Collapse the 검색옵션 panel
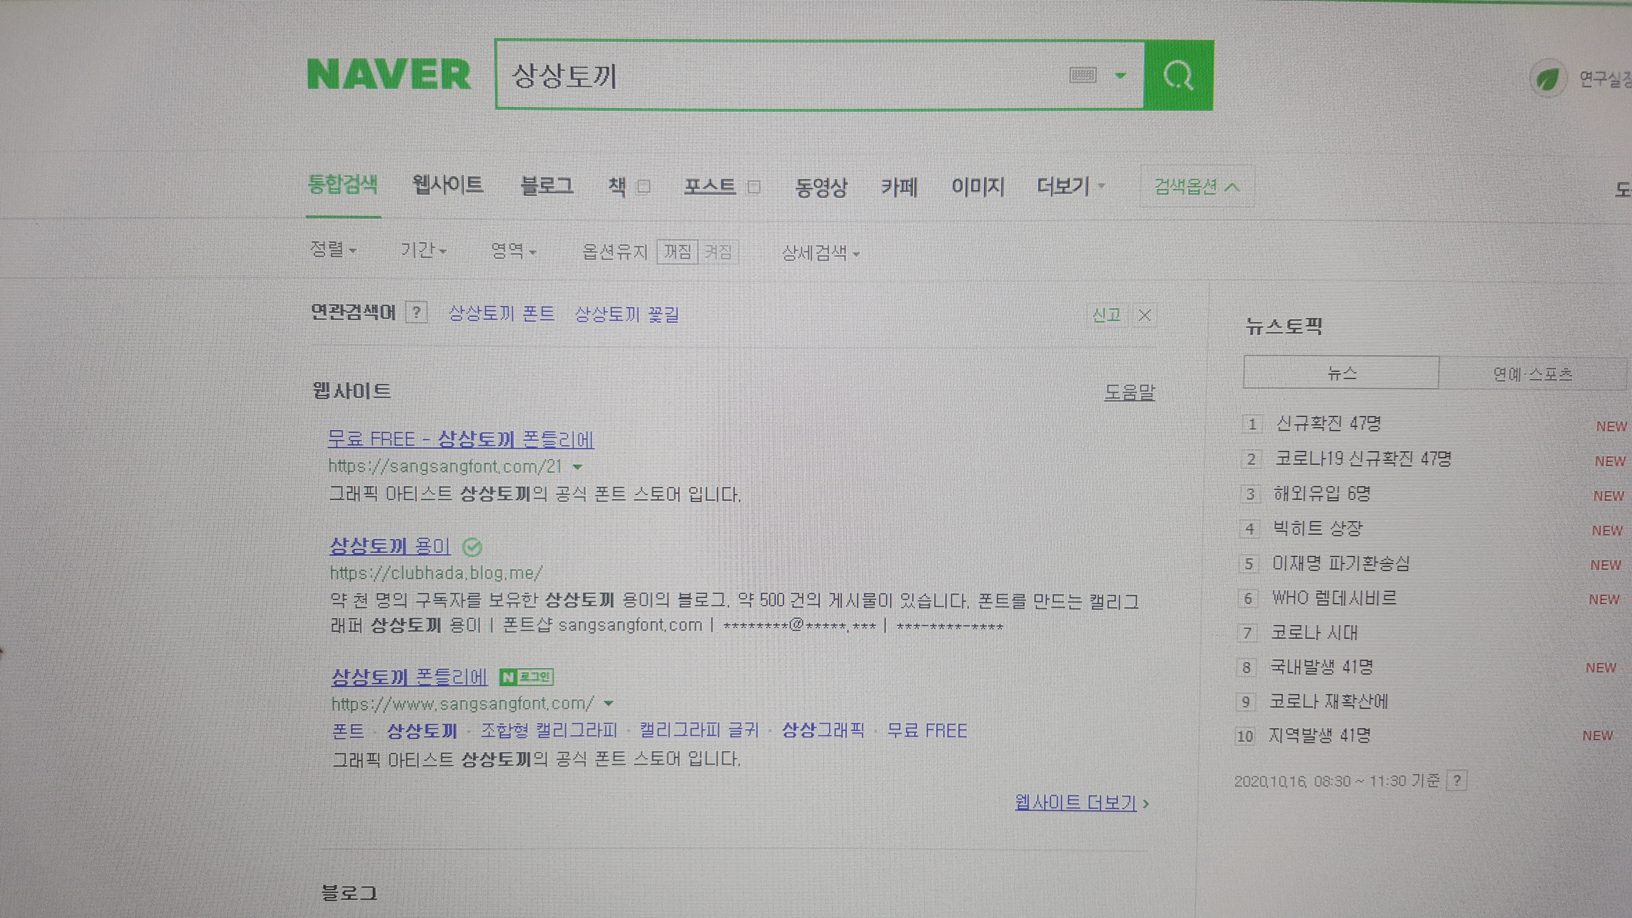 [x=1196, y=187]
